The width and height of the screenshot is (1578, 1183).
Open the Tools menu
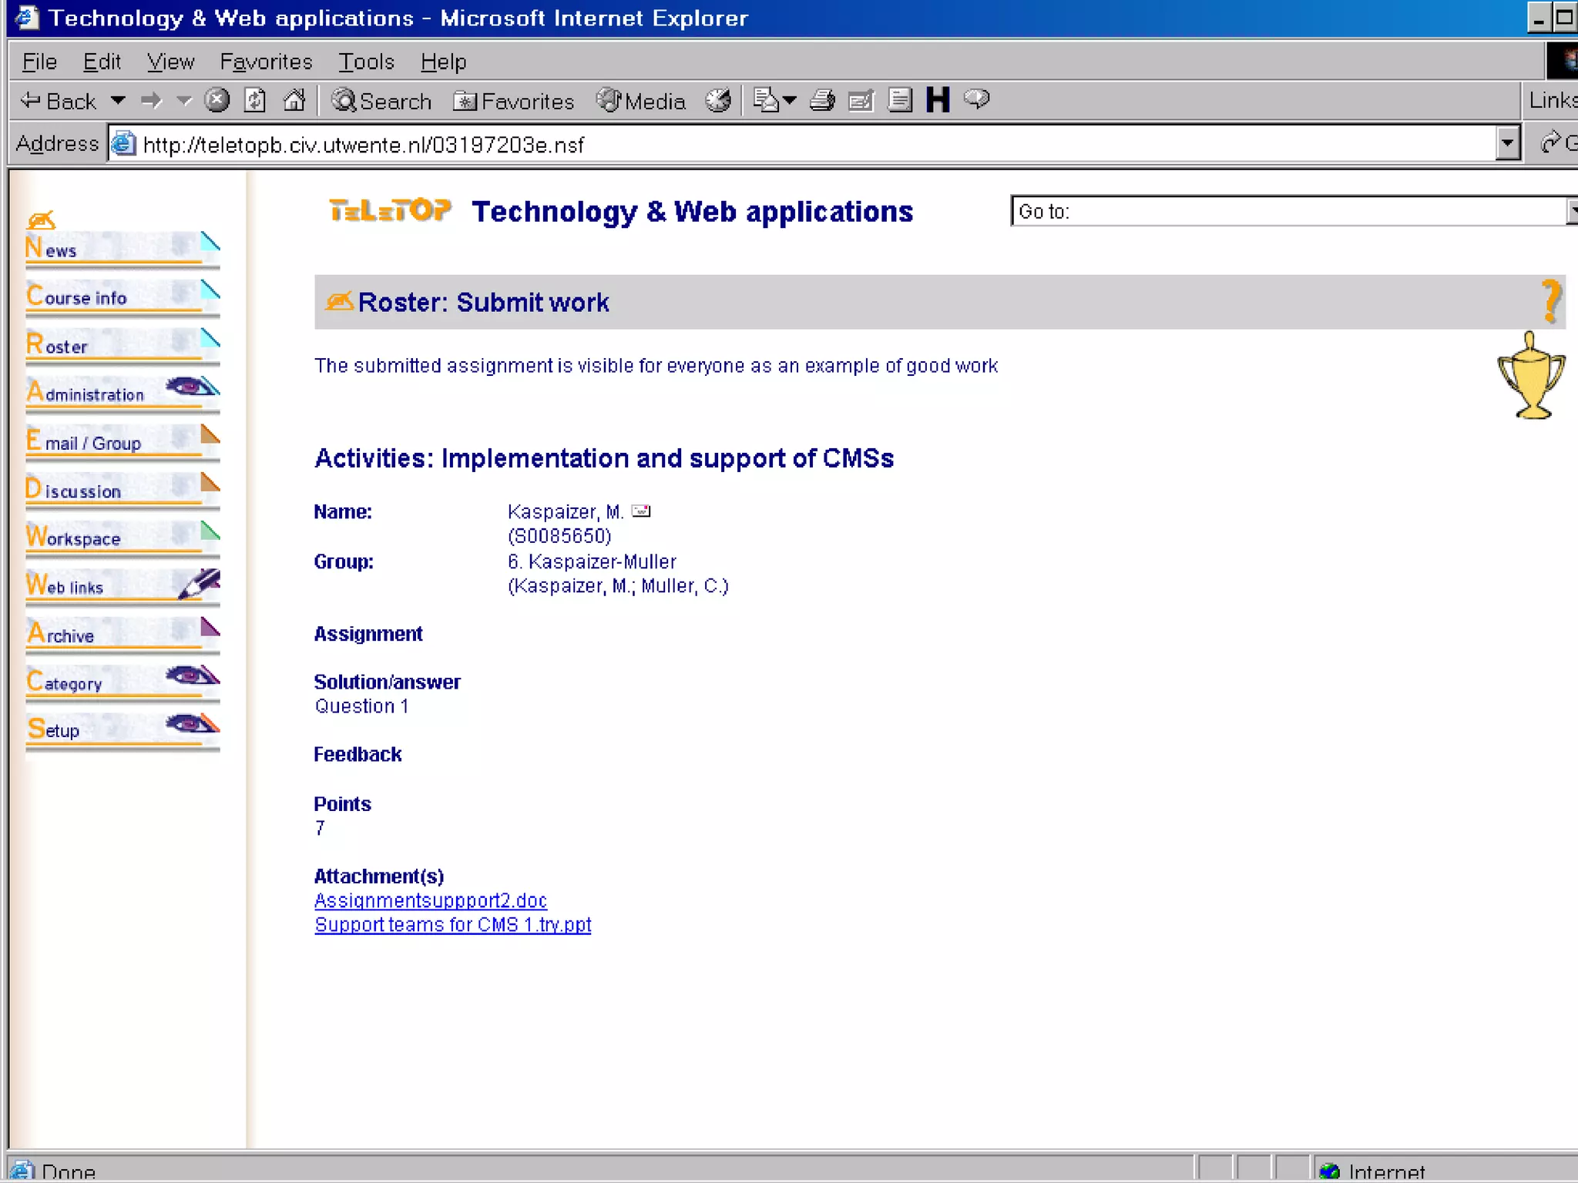click(366, 62)
